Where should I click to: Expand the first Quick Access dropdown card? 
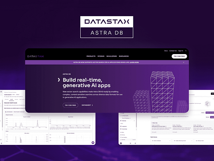(161, 140)
